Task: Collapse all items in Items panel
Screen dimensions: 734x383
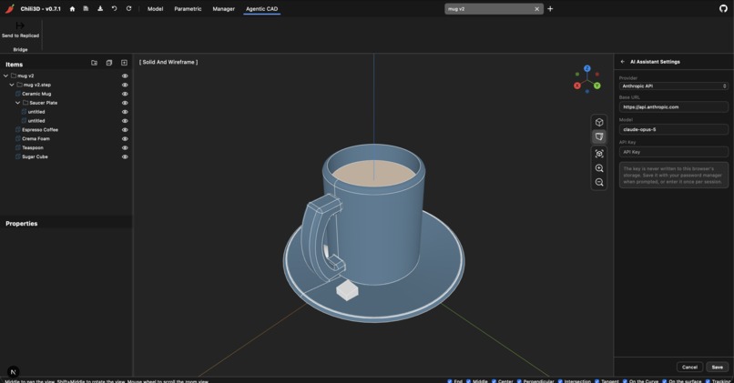Action: coord(109,63)
